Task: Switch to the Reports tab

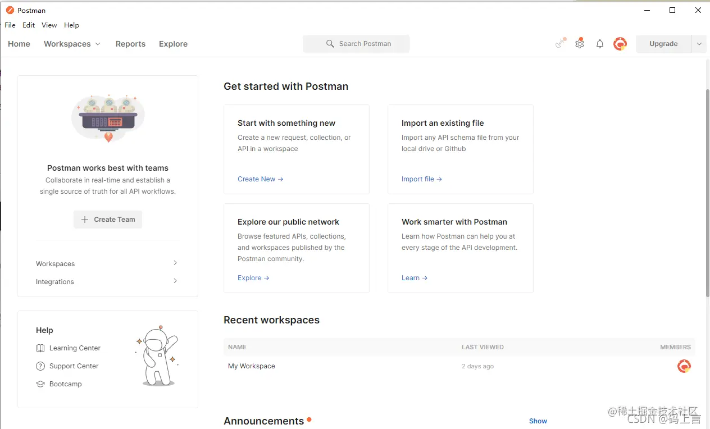Action: 130,44
